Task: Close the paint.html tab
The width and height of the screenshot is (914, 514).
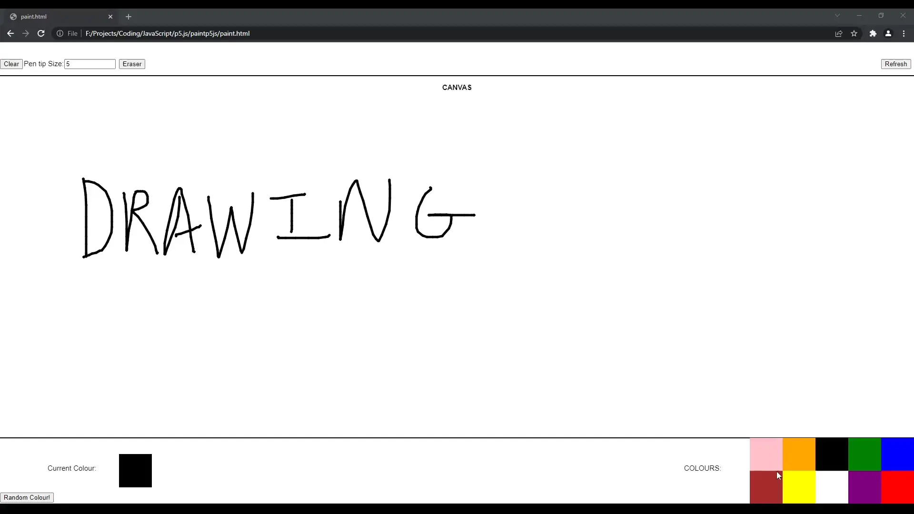Action: point(110,17)
